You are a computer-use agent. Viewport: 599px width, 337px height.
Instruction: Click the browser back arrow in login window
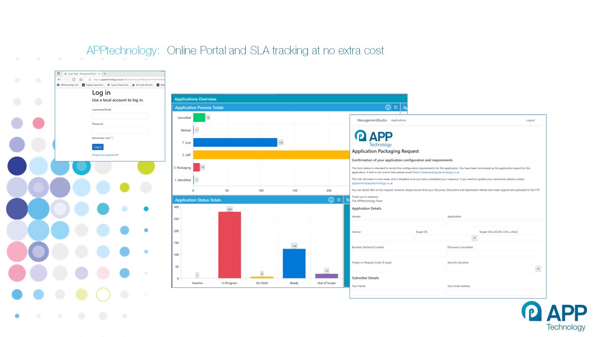(59, 80)
